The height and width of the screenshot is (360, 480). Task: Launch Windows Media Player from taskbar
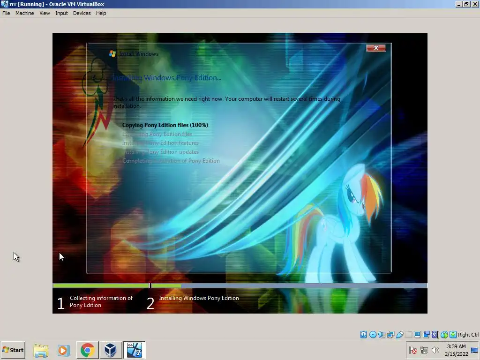[64, 350]
